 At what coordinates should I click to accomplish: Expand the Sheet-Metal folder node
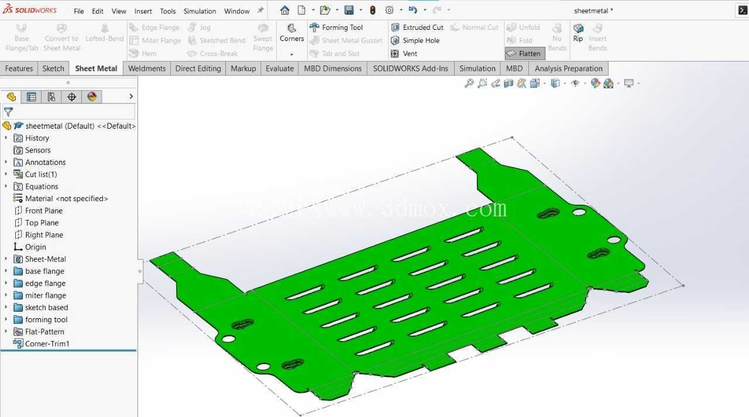pyautogui.click(x=6, y=259)
